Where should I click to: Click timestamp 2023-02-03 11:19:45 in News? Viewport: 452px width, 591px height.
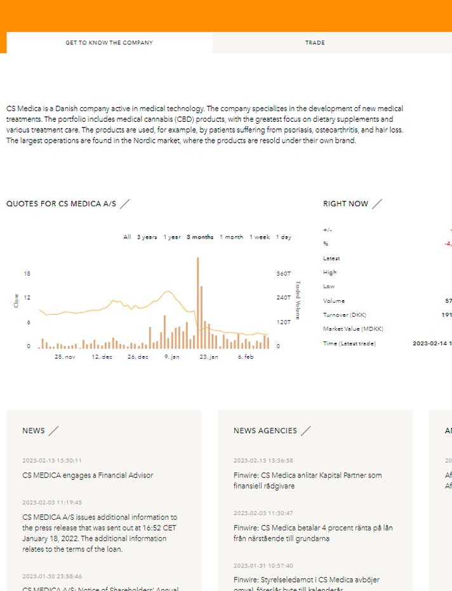52,502
